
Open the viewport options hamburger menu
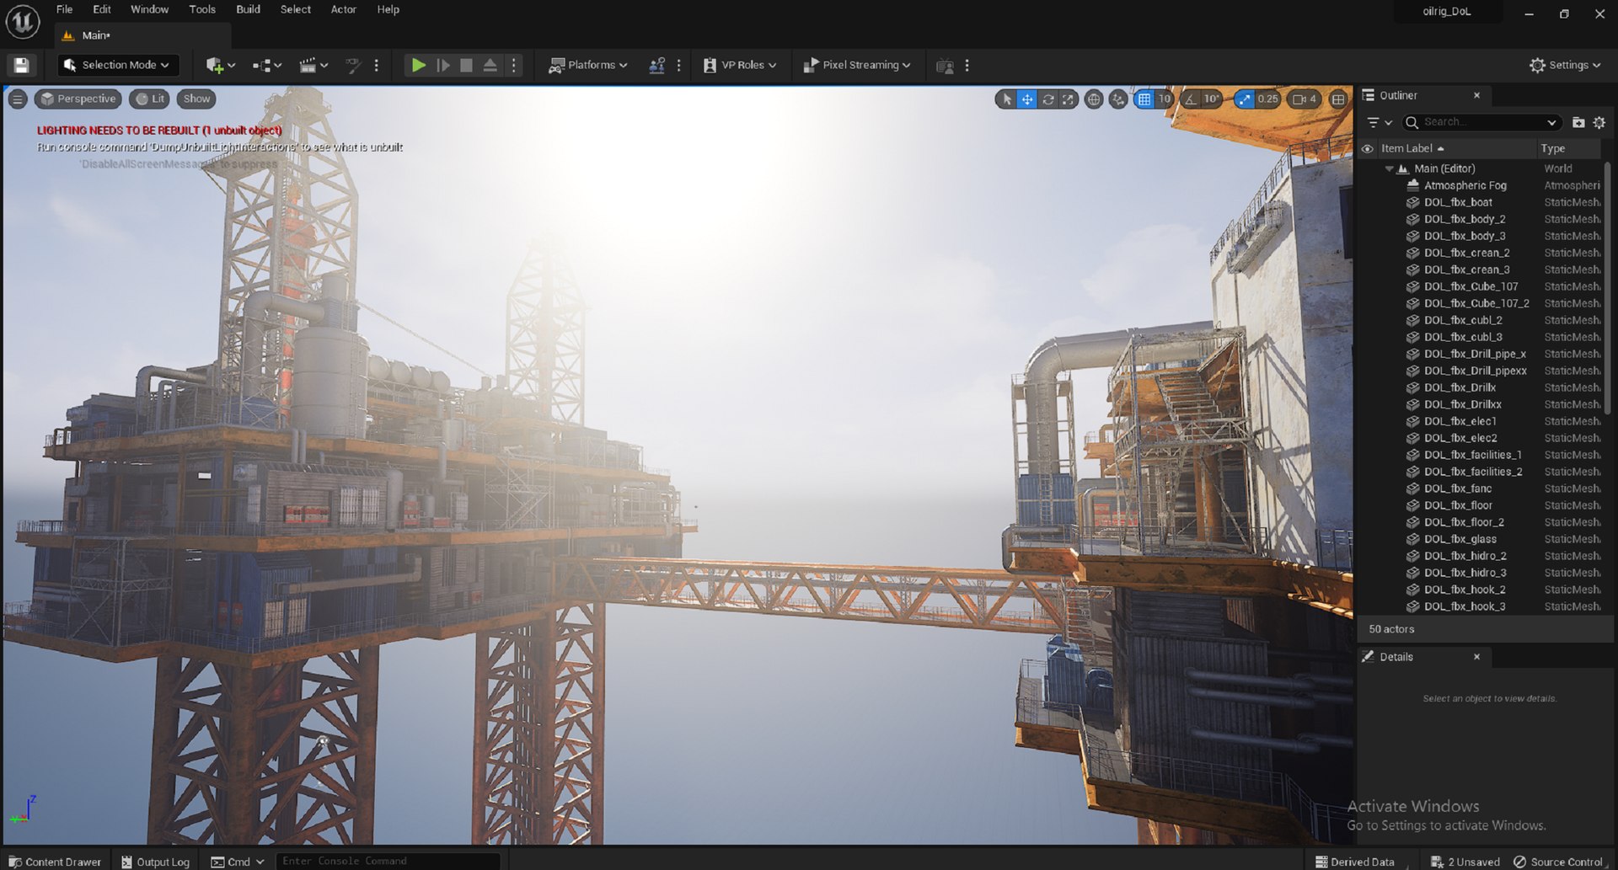[x=17, y=99]
